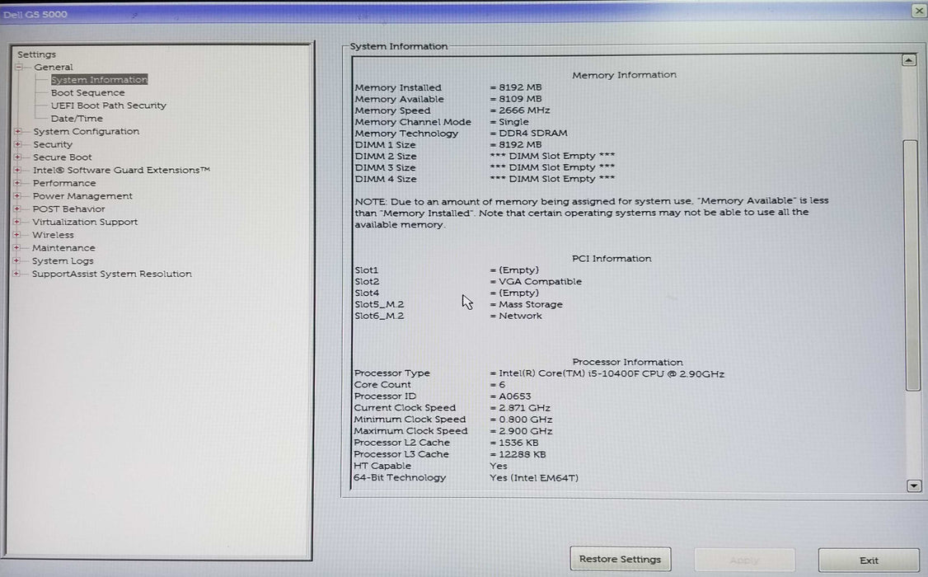This screenshot has height=577, width=928.
Task: Select the Wireless label
Action: coord(53,235)
